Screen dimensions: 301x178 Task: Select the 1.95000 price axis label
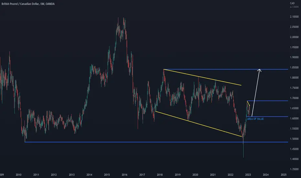[x=294, y=47]
